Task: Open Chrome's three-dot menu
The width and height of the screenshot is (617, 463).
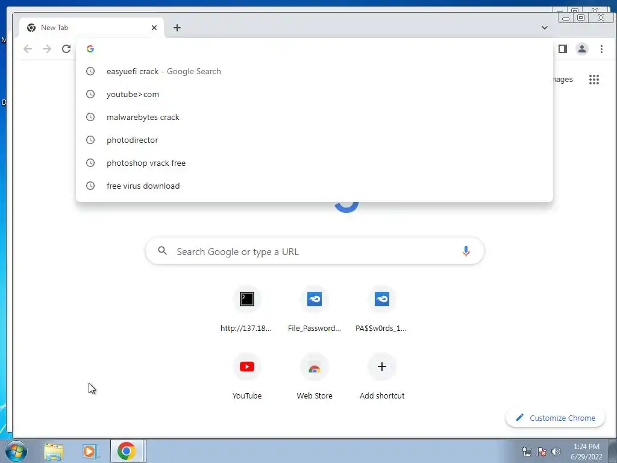Action: [601, 49]
